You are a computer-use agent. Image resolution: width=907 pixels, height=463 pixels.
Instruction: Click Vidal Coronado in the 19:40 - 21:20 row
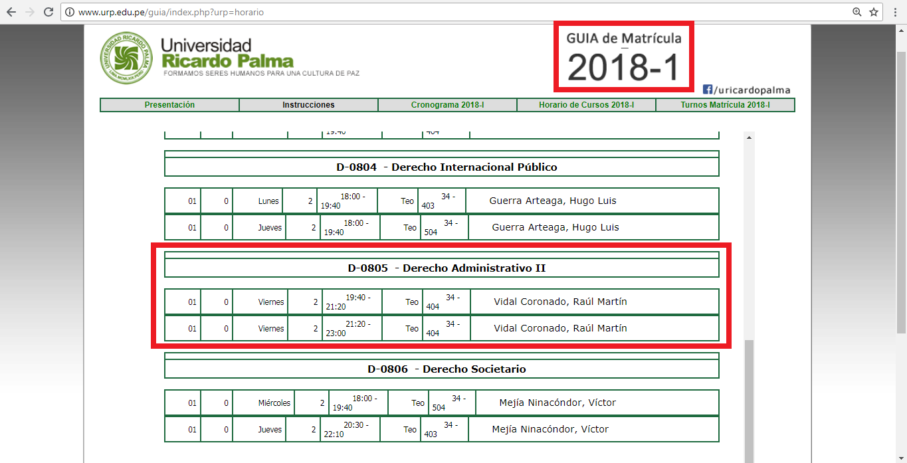tap(560, 302)
